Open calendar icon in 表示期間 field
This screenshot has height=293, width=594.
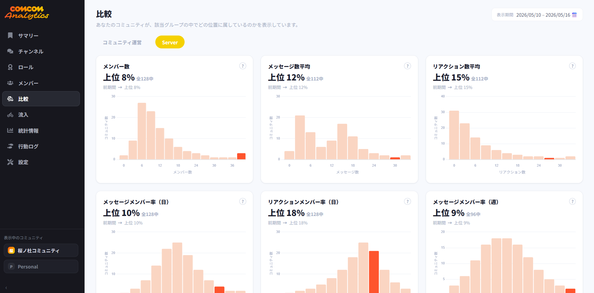coord(574,15)
